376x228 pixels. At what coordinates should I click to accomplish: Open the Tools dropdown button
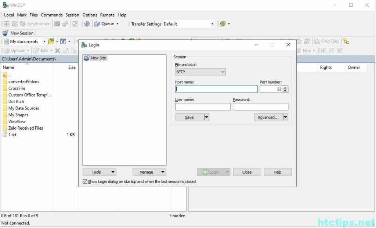pos(99,172)
